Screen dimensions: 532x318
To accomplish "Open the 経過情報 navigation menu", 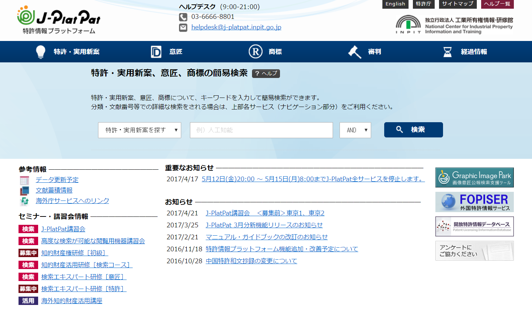I will click(474, 52).
